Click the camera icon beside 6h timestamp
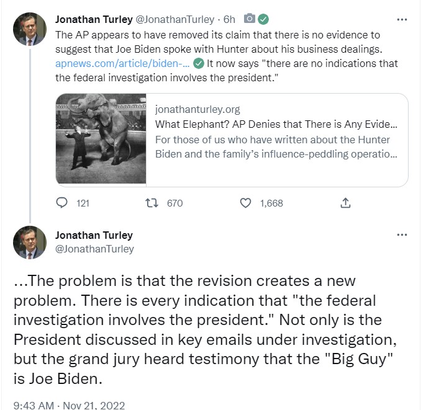This screenshot has width=426, height=410. (249, 19)
